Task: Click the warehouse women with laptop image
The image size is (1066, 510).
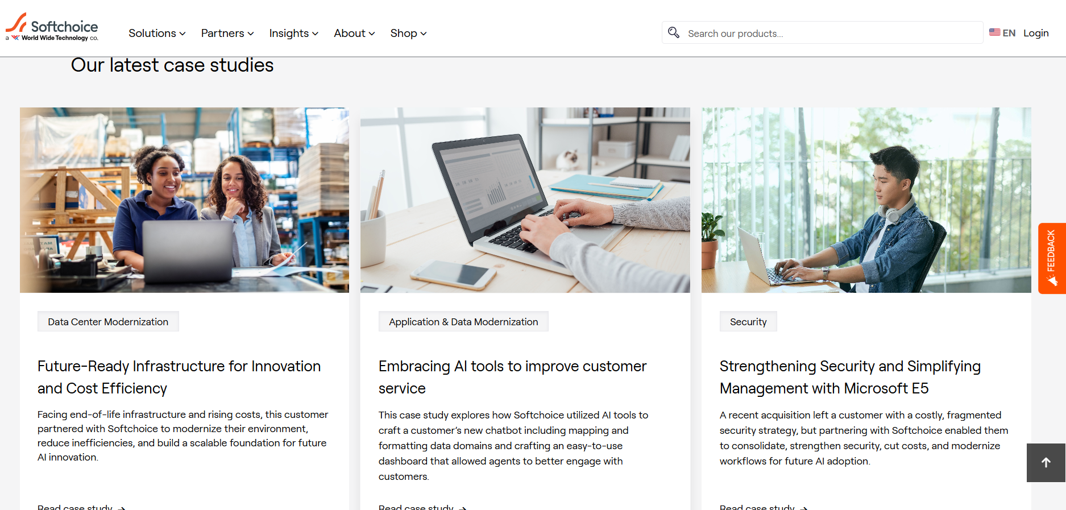Action: tap(184, 200)
